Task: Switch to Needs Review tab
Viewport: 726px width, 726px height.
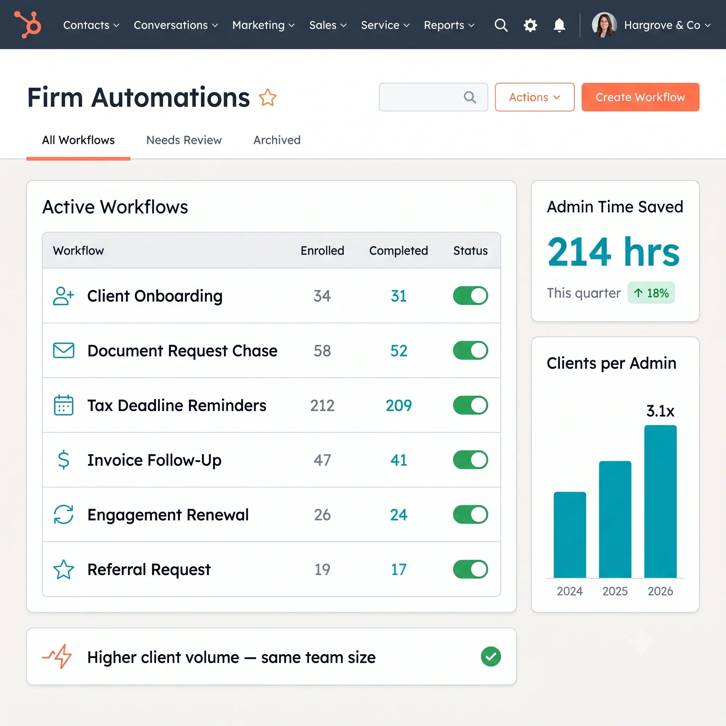Action: point(184,140)
